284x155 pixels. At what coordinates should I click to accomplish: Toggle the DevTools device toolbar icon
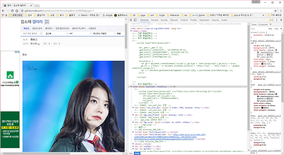(135, 20)
